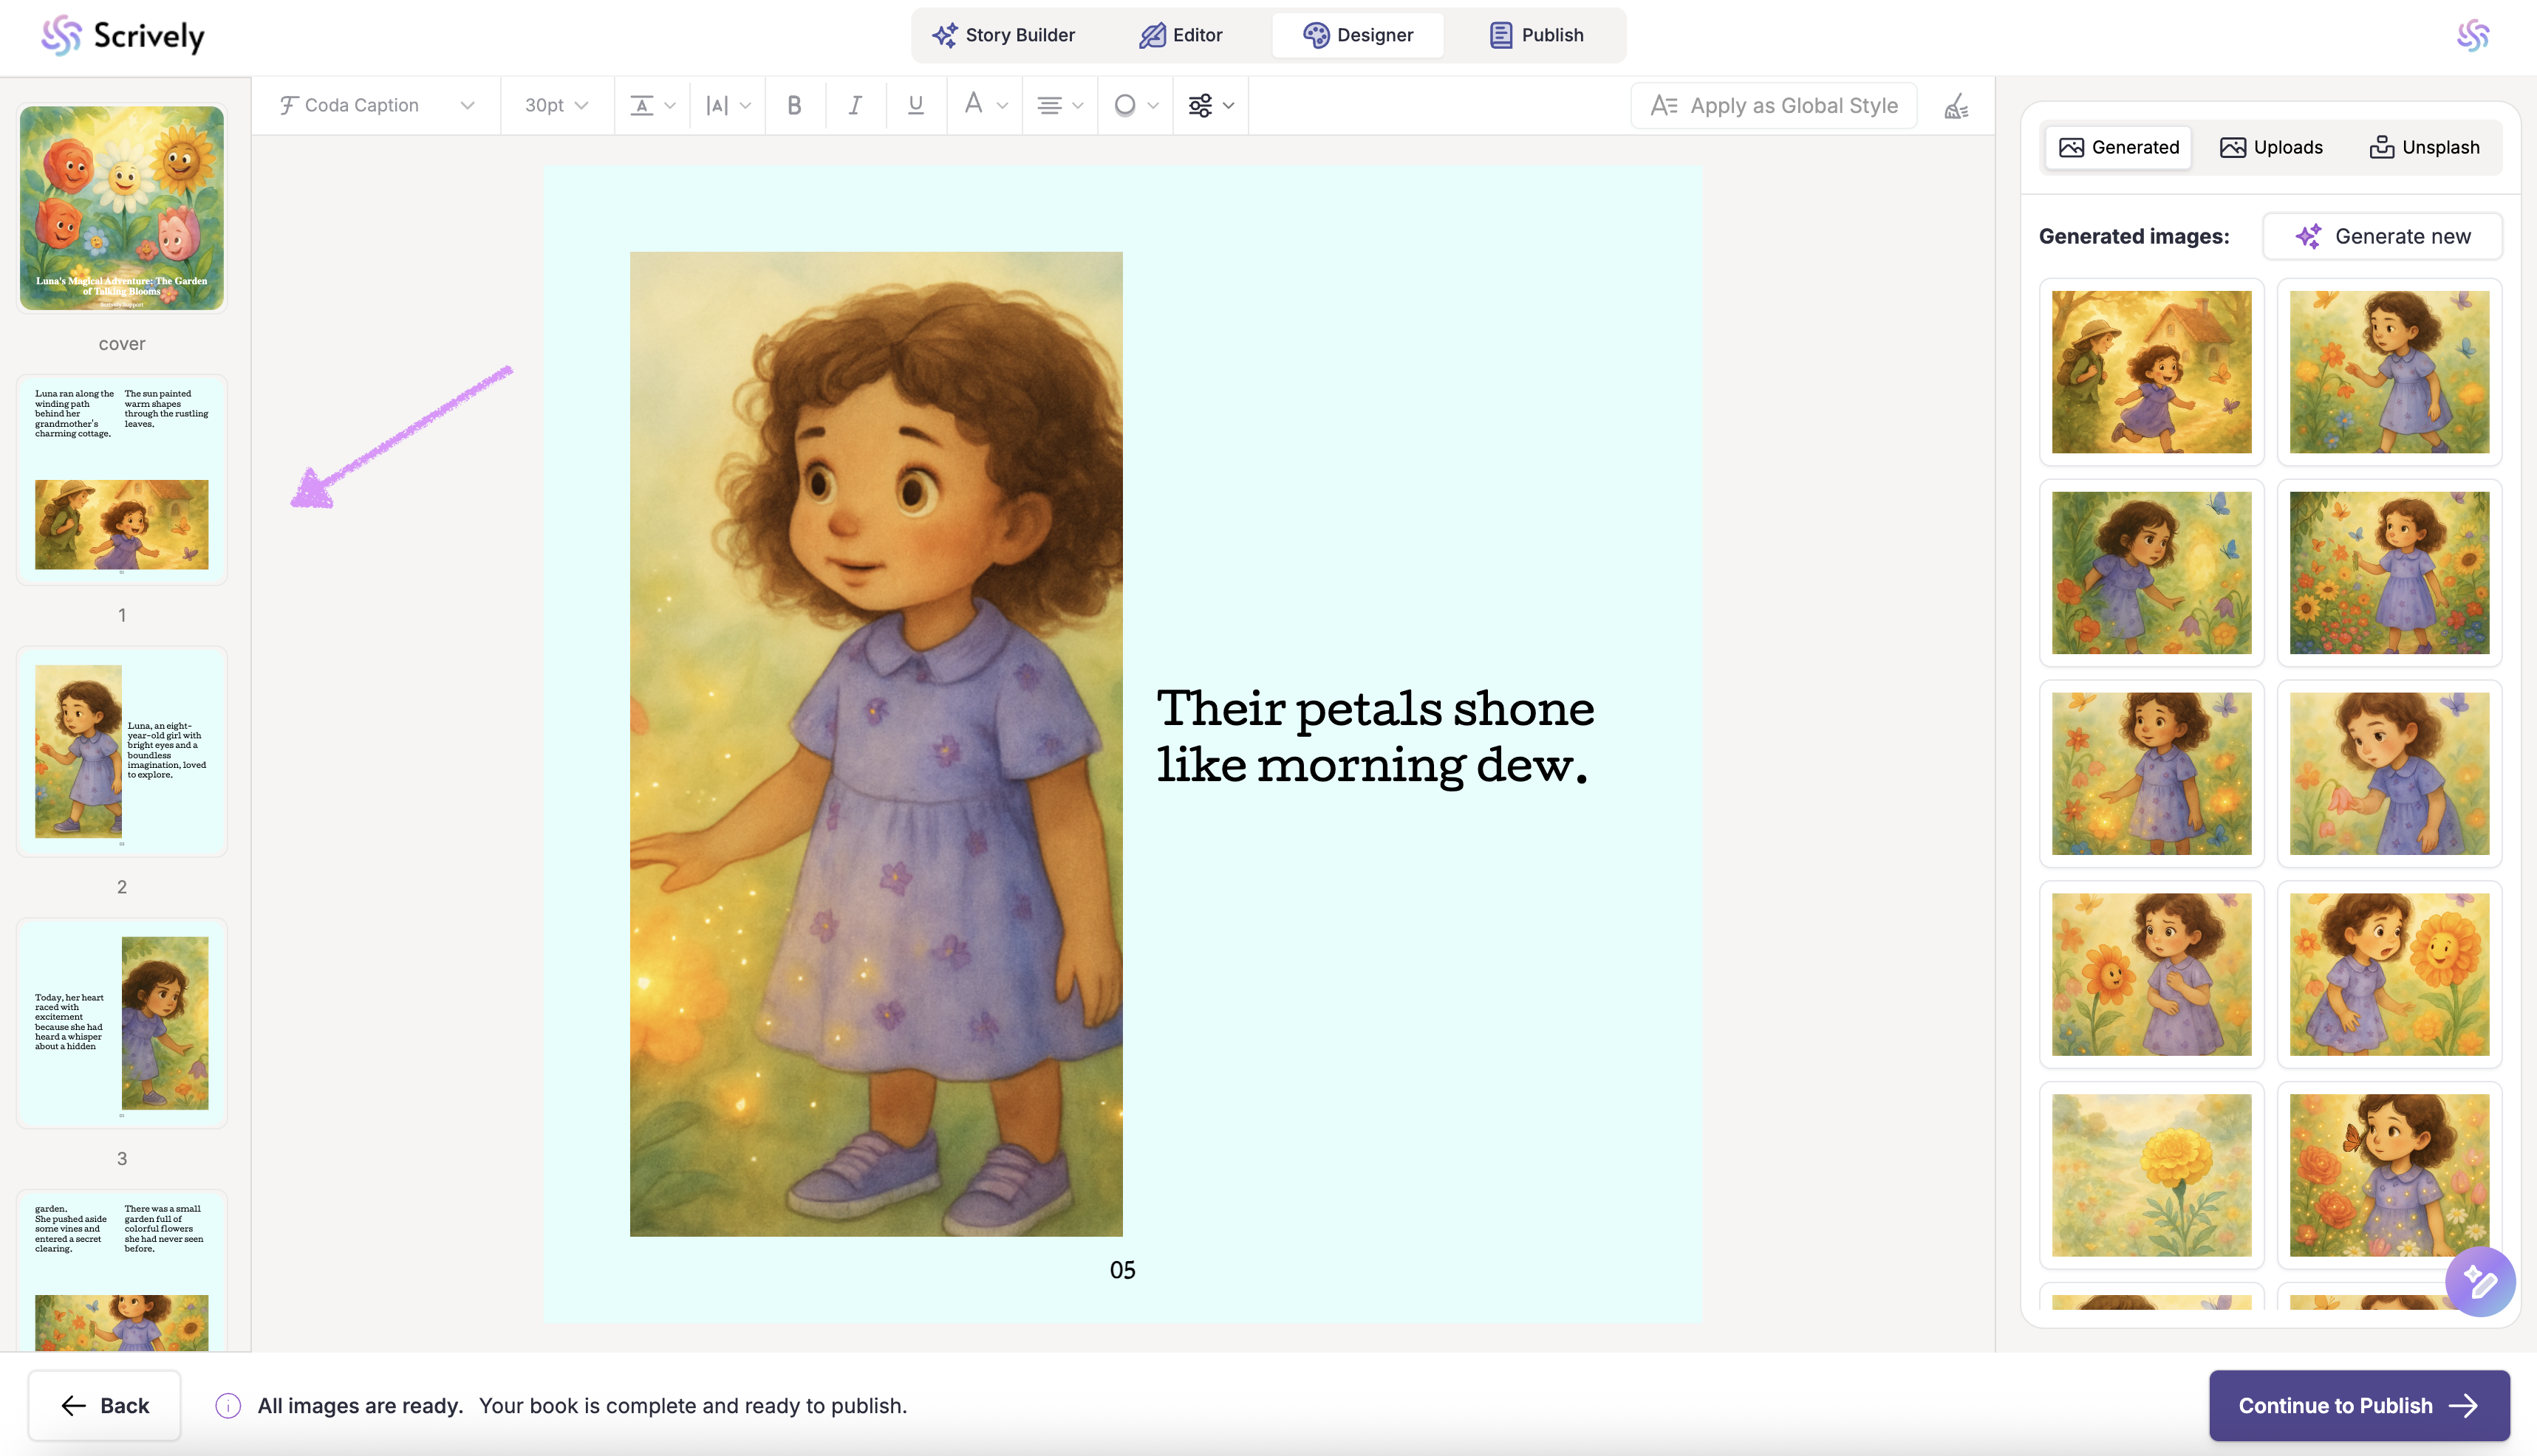Click the clear formatting broom icon
The height and width of the screenshot is (1456, 2537).
(x=1956, y=106)
